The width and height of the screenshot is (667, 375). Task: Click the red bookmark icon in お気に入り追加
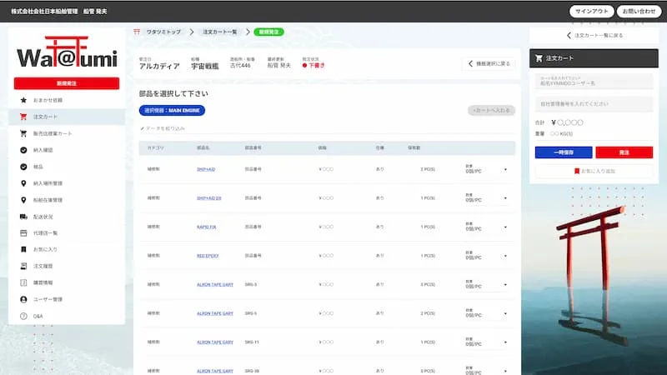click(x=577, y=171)
